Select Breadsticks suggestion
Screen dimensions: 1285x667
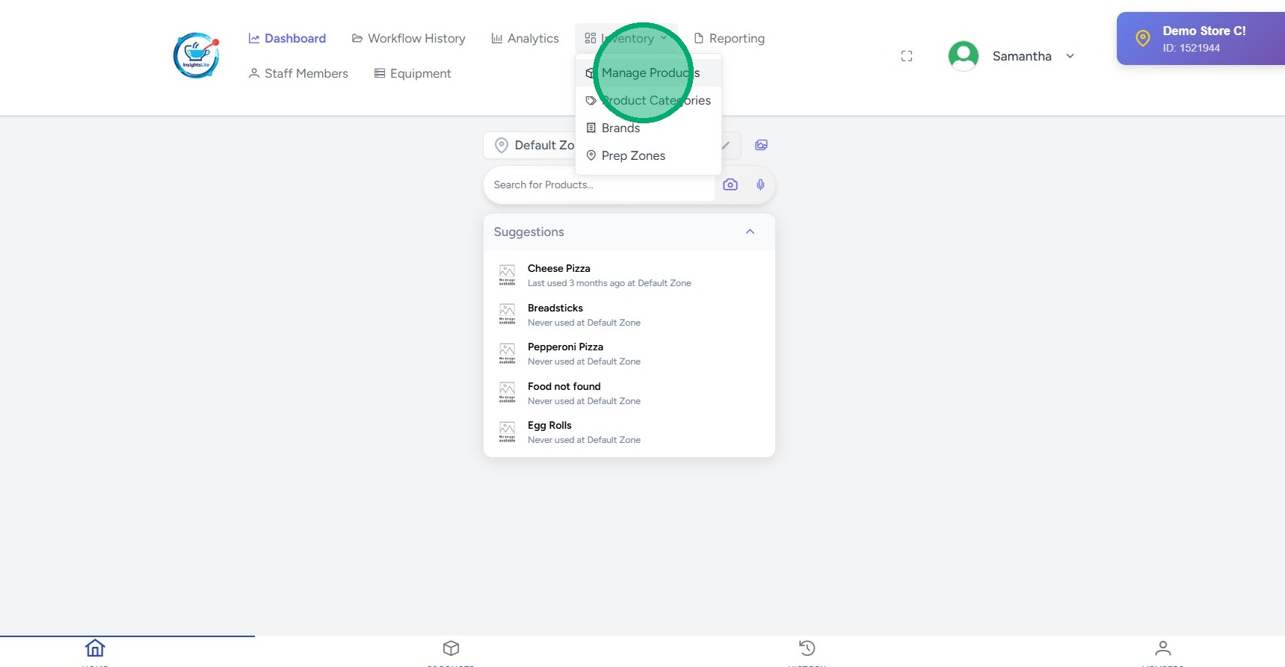(629, 314)
